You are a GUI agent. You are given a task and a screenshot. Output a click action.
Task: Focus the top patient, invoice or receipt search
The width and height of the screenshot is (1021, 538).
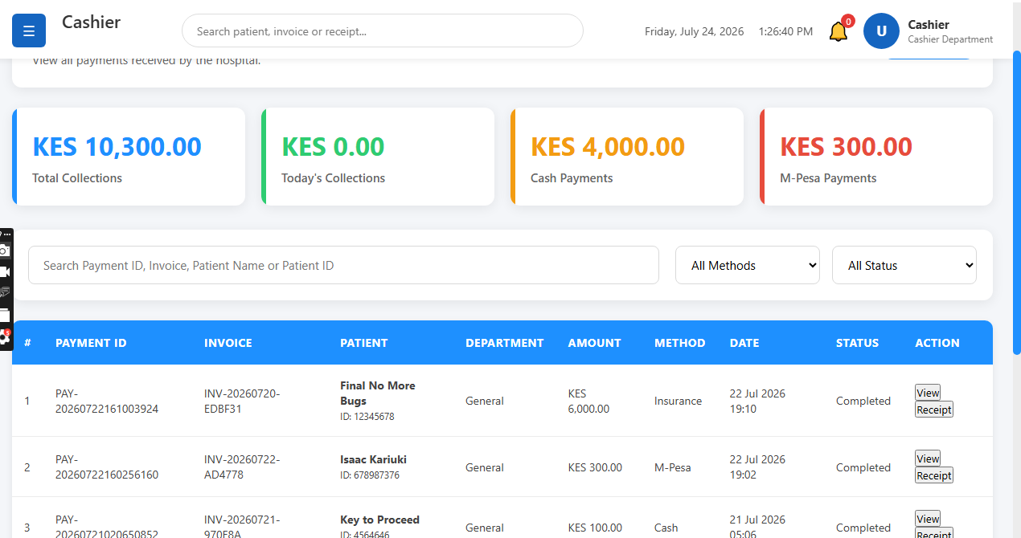pos(383,31)
